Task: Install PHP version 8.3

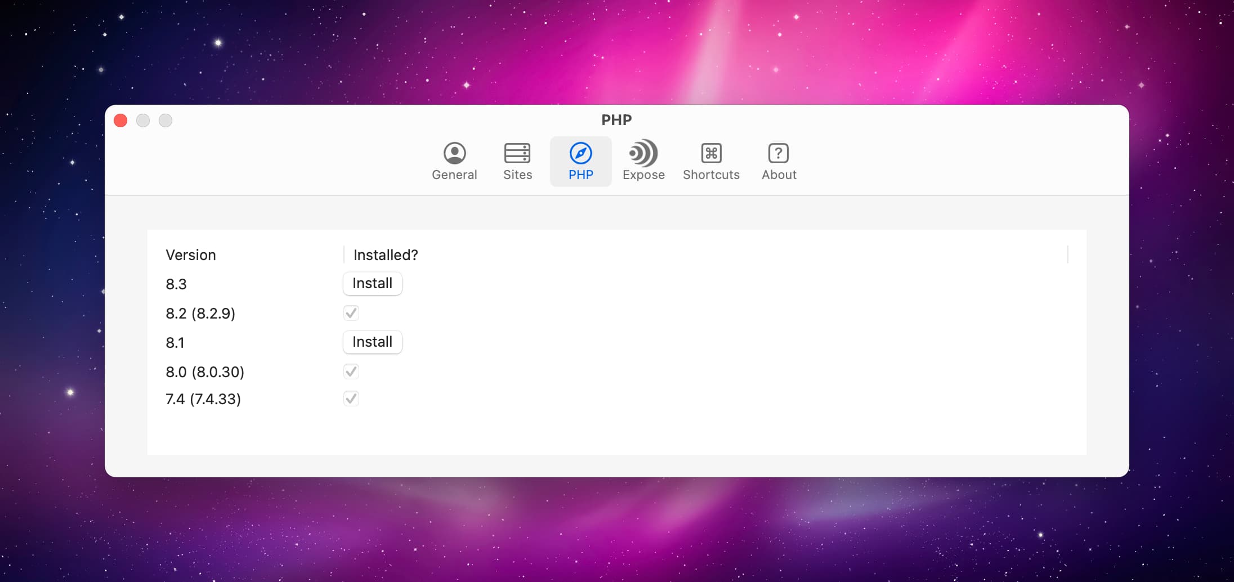Action: click(x=372, y=284)
